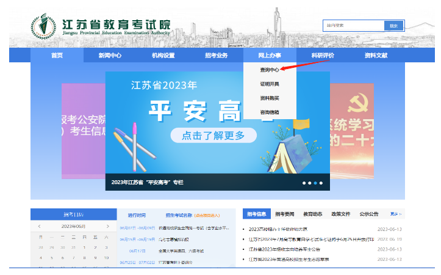
Task: Open the 普通高校招生考生志愿草表 news item
Action: click(289, 259)
